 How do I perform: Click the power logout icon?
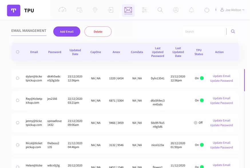[207, 10]
